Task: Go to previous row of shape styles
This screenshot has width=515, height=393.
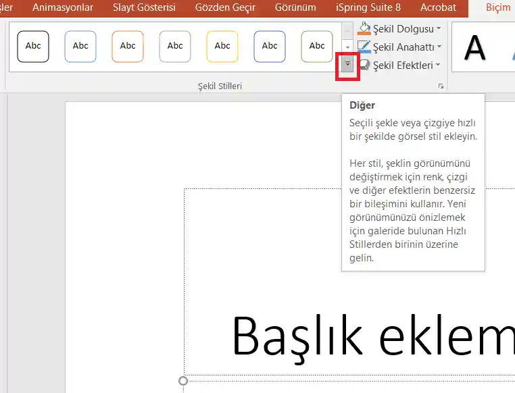Action: point(347,30)
